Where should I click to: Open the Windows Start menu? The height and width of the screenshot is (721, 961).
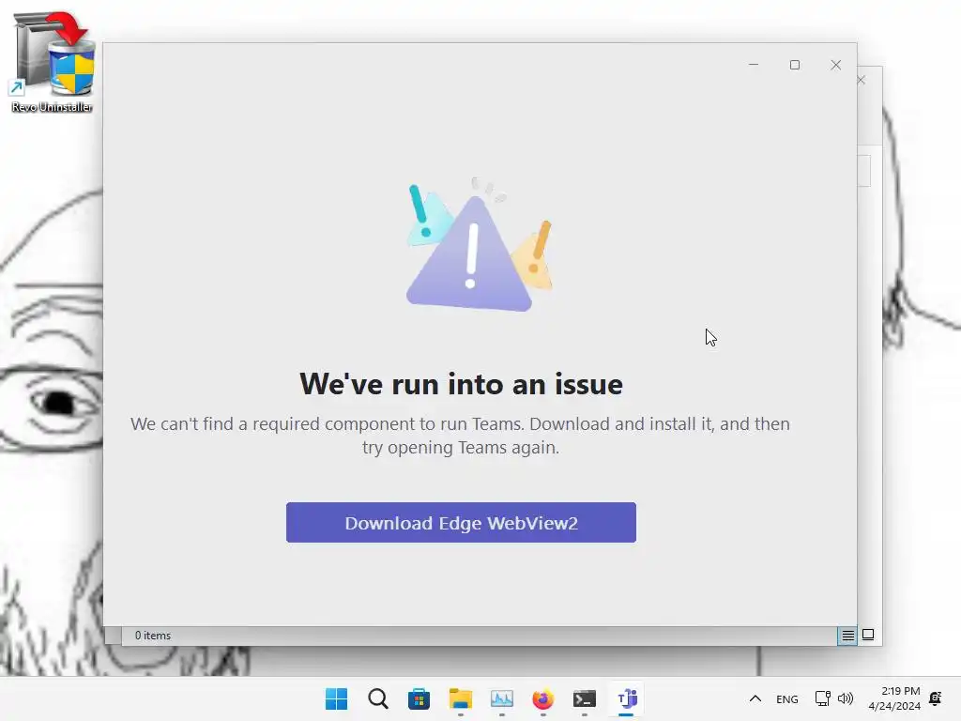tap(336, 698)
